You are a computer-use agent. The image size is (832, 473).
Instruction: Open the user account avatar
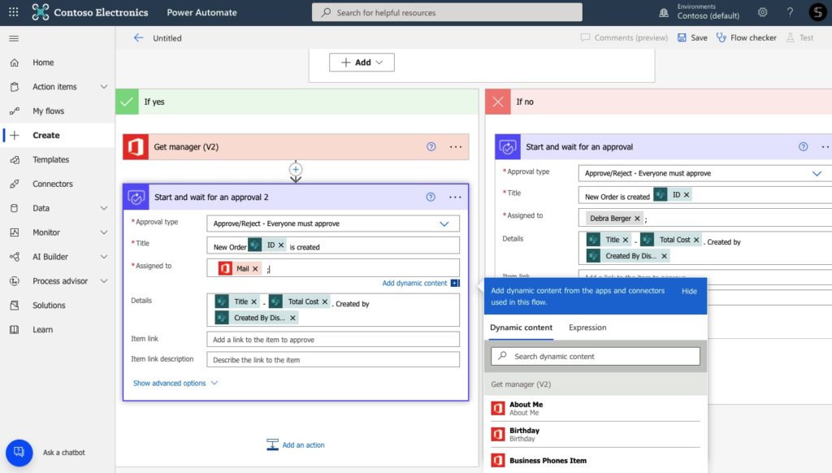click(x=817, y=12)
